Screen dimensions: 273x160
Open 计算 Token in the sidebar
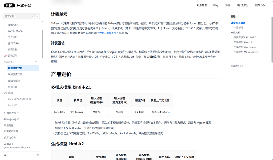(14, 43)
